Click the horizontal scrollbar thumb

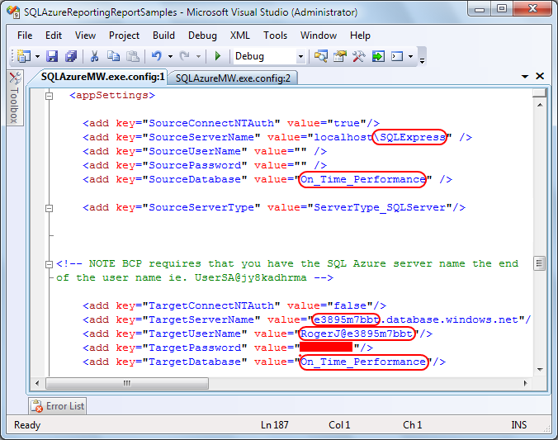tap(127, 383)
